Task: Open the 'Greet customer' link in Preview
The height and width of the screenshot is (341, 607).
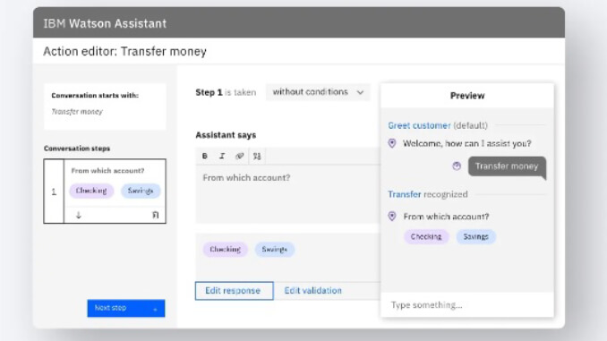Action: tap(419, 125)
